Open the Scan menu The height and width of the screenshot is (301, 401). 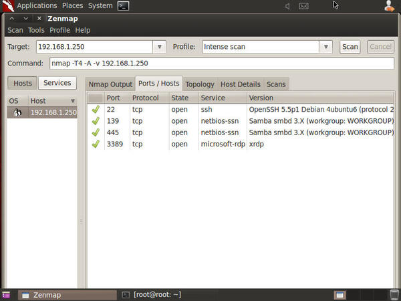click(15, 30)
